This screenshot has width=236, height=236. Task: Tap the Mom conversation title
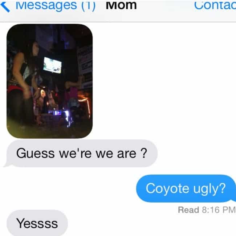[x=121, y=5]
